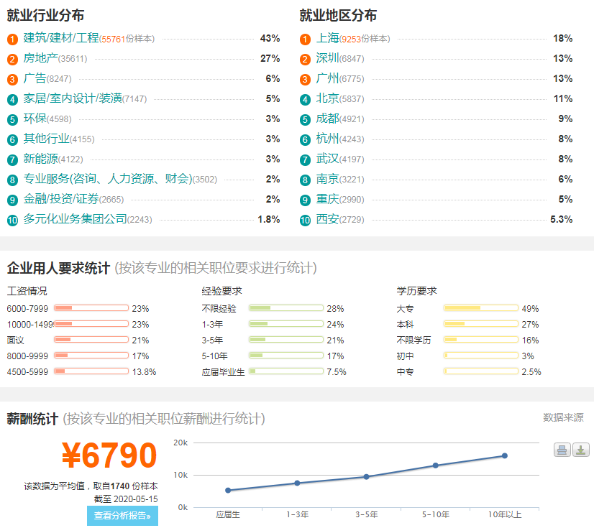Open the 重庆 region link
The width and height of the screenshot is (594, 528).
[328, 198]
